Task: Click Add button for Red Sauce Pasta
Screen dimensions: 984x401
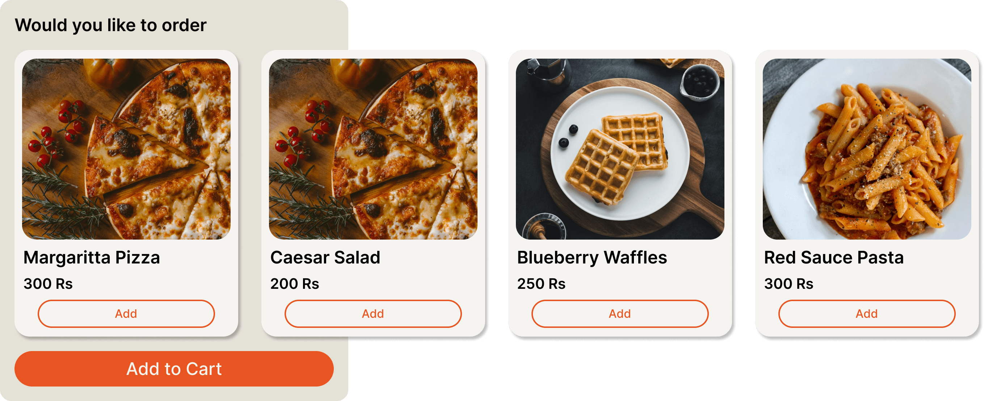Action: click(x=866, y=313)
